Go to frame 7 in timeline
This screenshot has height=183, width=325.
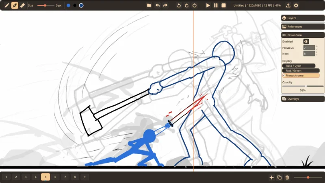coord(65,177)
